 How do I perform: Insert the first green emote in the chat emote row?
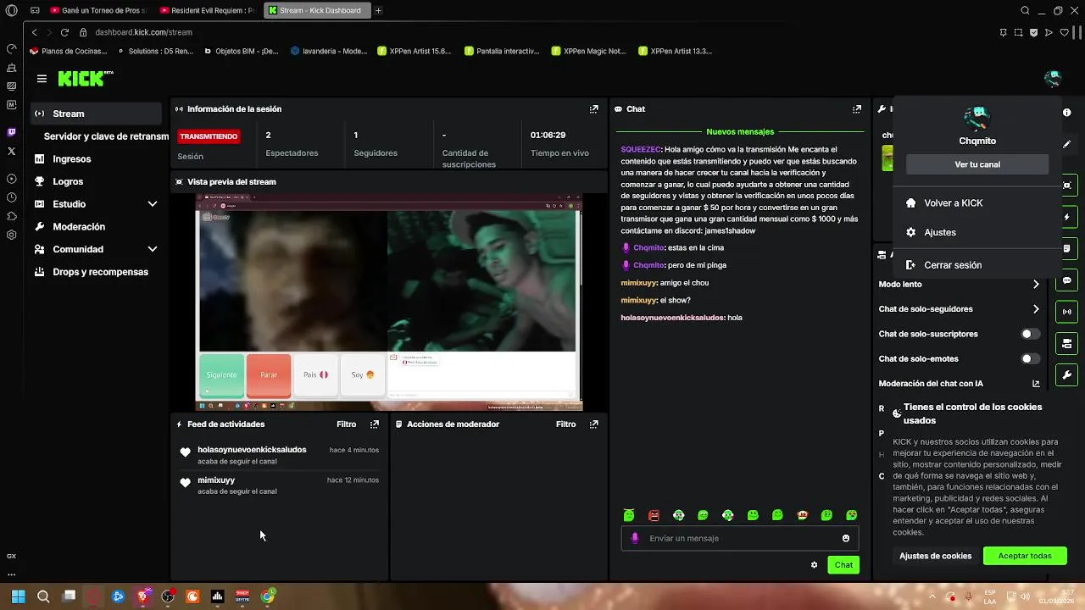tap(629, 515)
